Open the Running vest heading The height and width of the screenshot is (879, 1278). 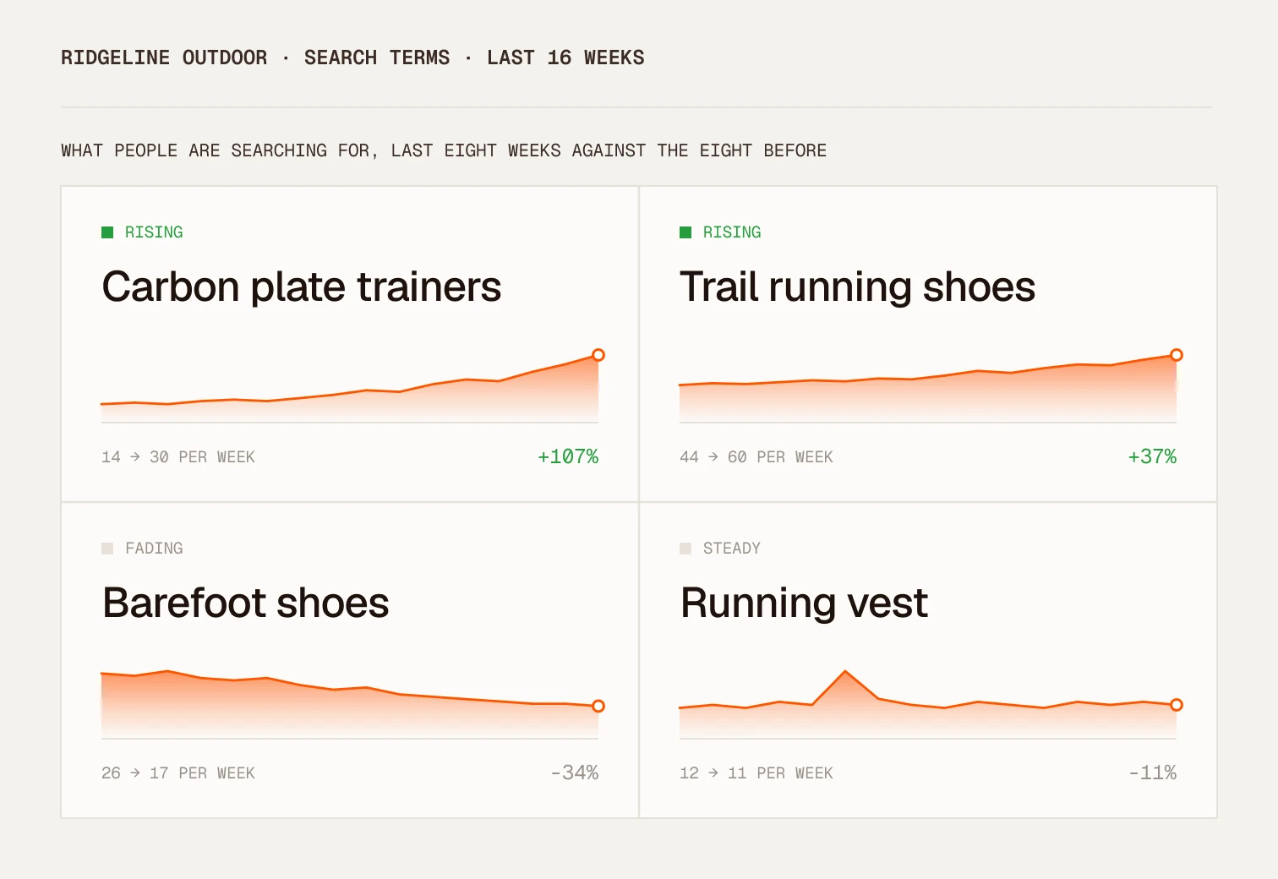tap(804, 603)
